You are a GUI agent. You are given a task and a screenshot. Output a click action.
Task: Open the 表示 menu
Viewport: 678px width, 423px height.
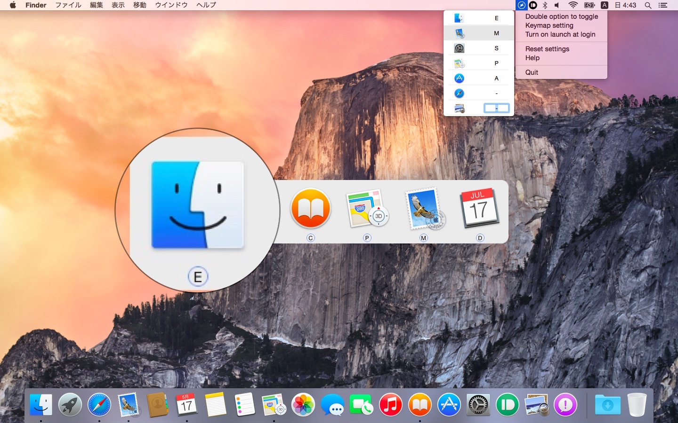(118, 5)
